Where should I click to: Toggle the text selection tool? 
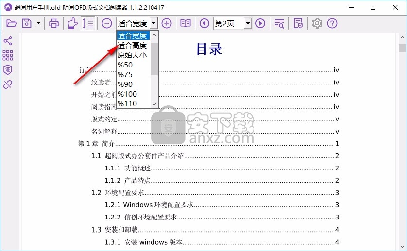(88, 24)
